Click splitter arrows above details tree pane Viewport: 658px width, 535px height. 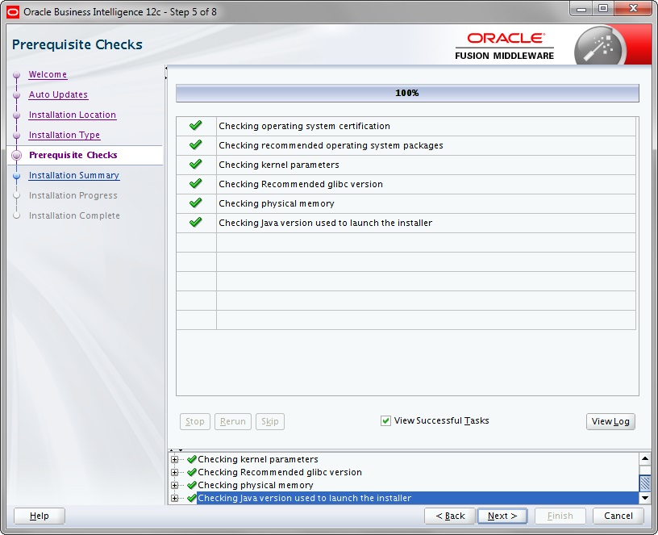[176, 450]
